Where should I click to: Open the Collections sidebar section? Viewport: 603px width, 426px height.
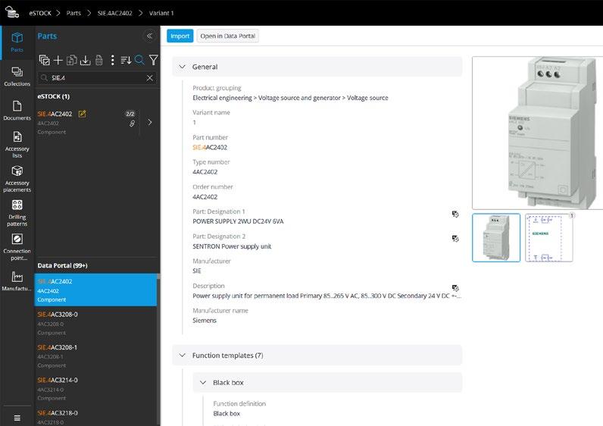[x=17, y=77]
